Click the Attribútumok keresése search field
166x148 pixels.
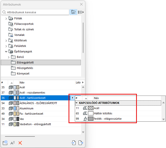coord(35,12)
